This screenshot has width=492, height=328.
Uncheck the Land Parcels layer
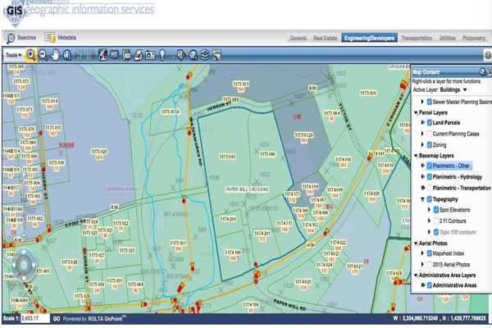[429, 122]
